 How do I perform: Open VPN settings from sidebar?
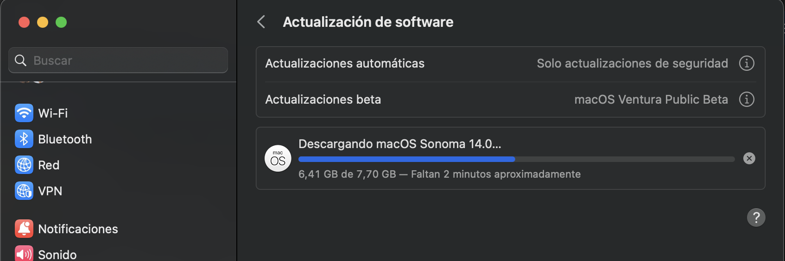pos(50,191)
